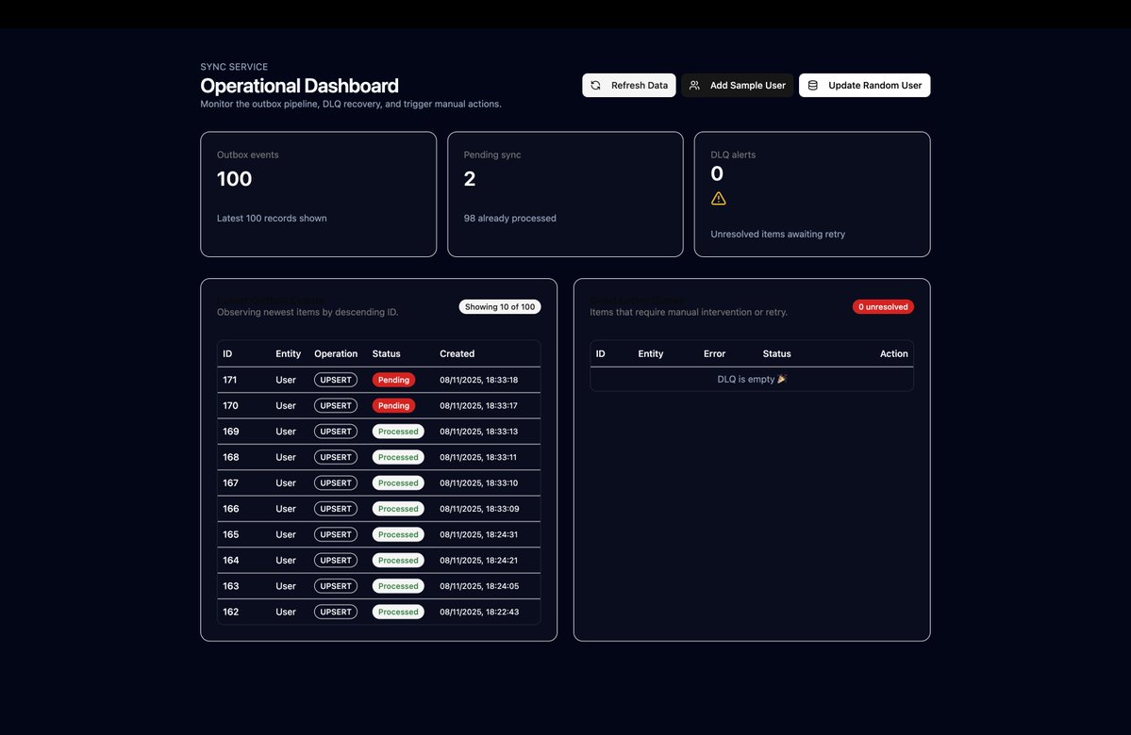Select the ID cell 167
This screenshot has height=735, width=1131.
pyautogui.click(x=231, y=482)
